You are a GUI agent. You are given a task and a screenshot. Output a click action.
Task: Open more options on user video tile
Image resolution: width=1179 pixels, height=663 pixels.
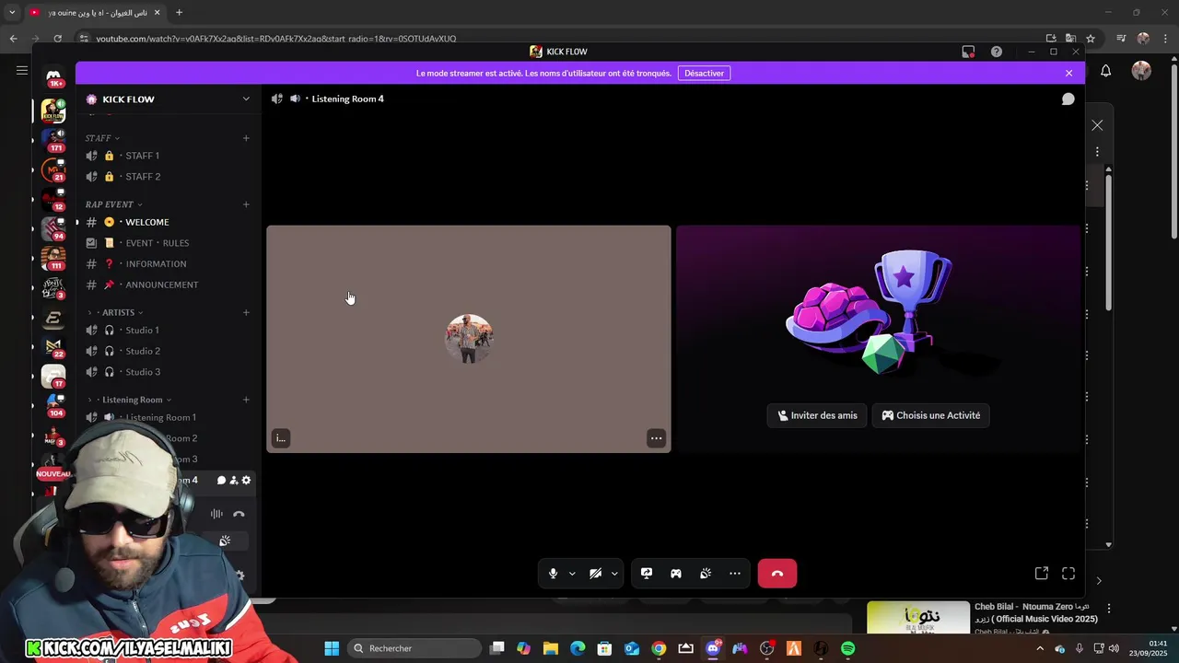click(x=656, y=438)
